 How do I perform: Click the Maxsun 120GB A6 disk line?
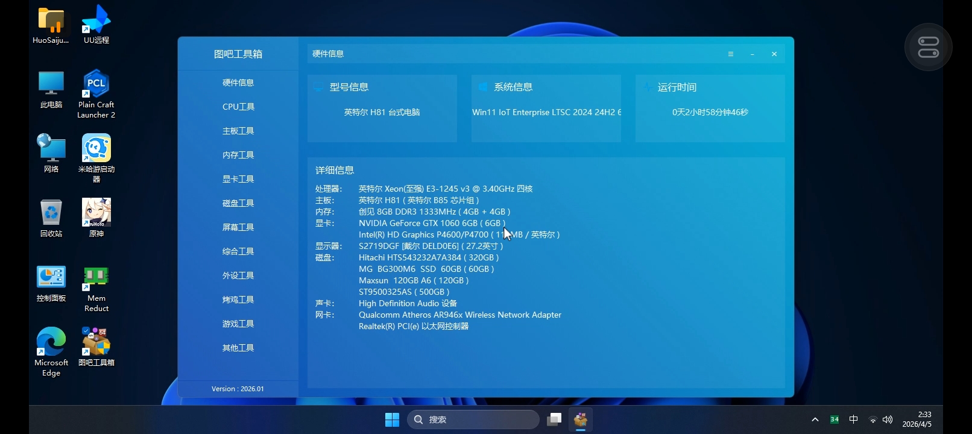click(x=414, y=280)
